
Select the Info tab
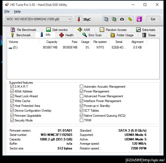pyautogui.click(x=45, y=35)
